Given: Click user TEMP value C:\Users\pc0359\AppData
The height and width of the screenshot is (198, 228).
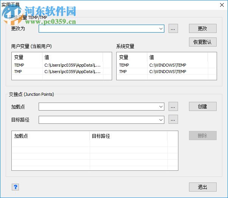Looking at the screenshot, I should [x=72, y=65].
